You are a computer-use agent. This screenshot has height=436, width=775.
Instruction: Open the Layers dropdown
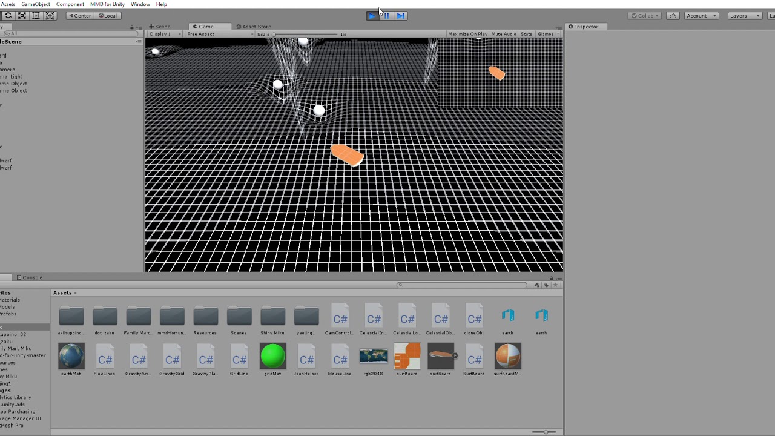click(744, 16)
